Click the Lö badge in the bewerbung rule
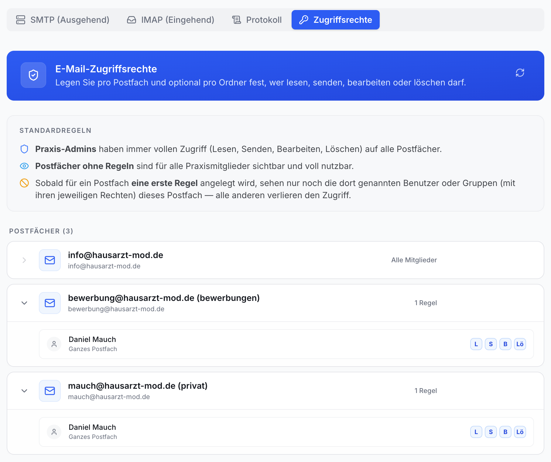This screenshot has height=462, width=551. [520, 344]
